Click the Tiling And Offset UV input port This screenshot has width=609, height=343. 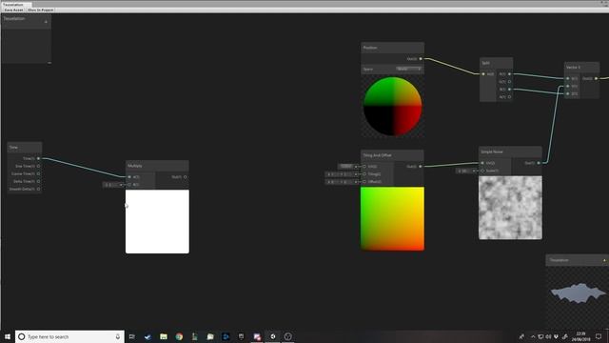coord(364,167)
